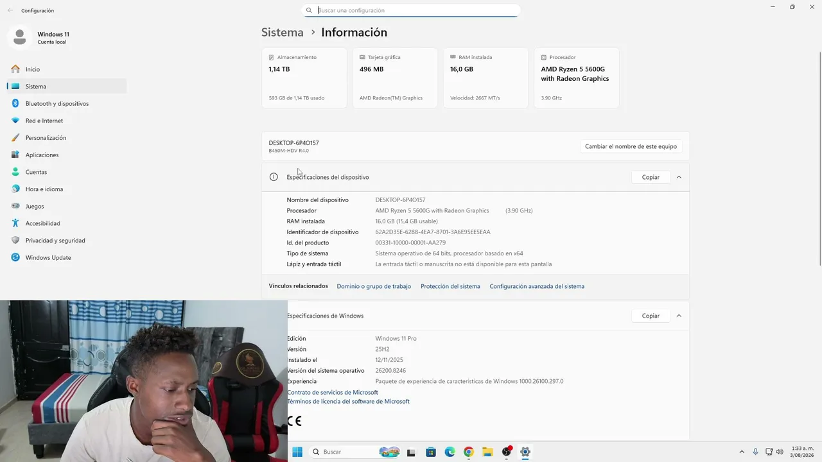Click the OS build value 26200.8246
Screen dimensions: 822x462
coord(390,370)
